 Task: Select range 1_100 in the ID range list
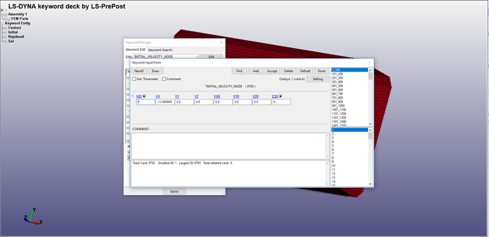pyautogui.click(x=350, y=70)
